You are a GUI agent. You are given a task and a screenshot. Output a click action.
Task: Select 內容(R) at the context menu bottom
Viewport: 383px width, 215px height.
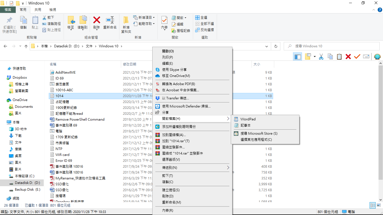[192, 210]
